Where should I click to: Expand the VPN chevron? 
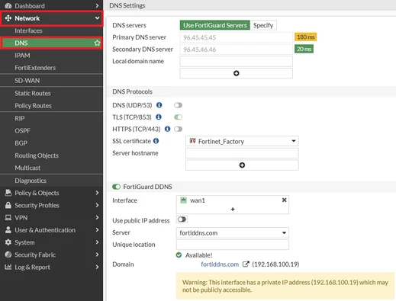pos(97,217)
